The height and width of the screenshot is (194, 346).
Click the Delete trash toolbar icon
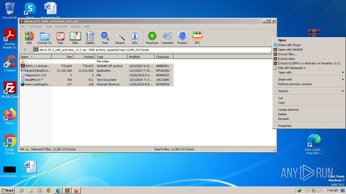click(90, 38)
